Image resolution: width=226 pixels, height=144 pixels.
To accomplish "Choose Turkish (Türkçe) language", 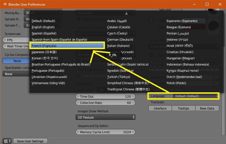I will (119, 77).
